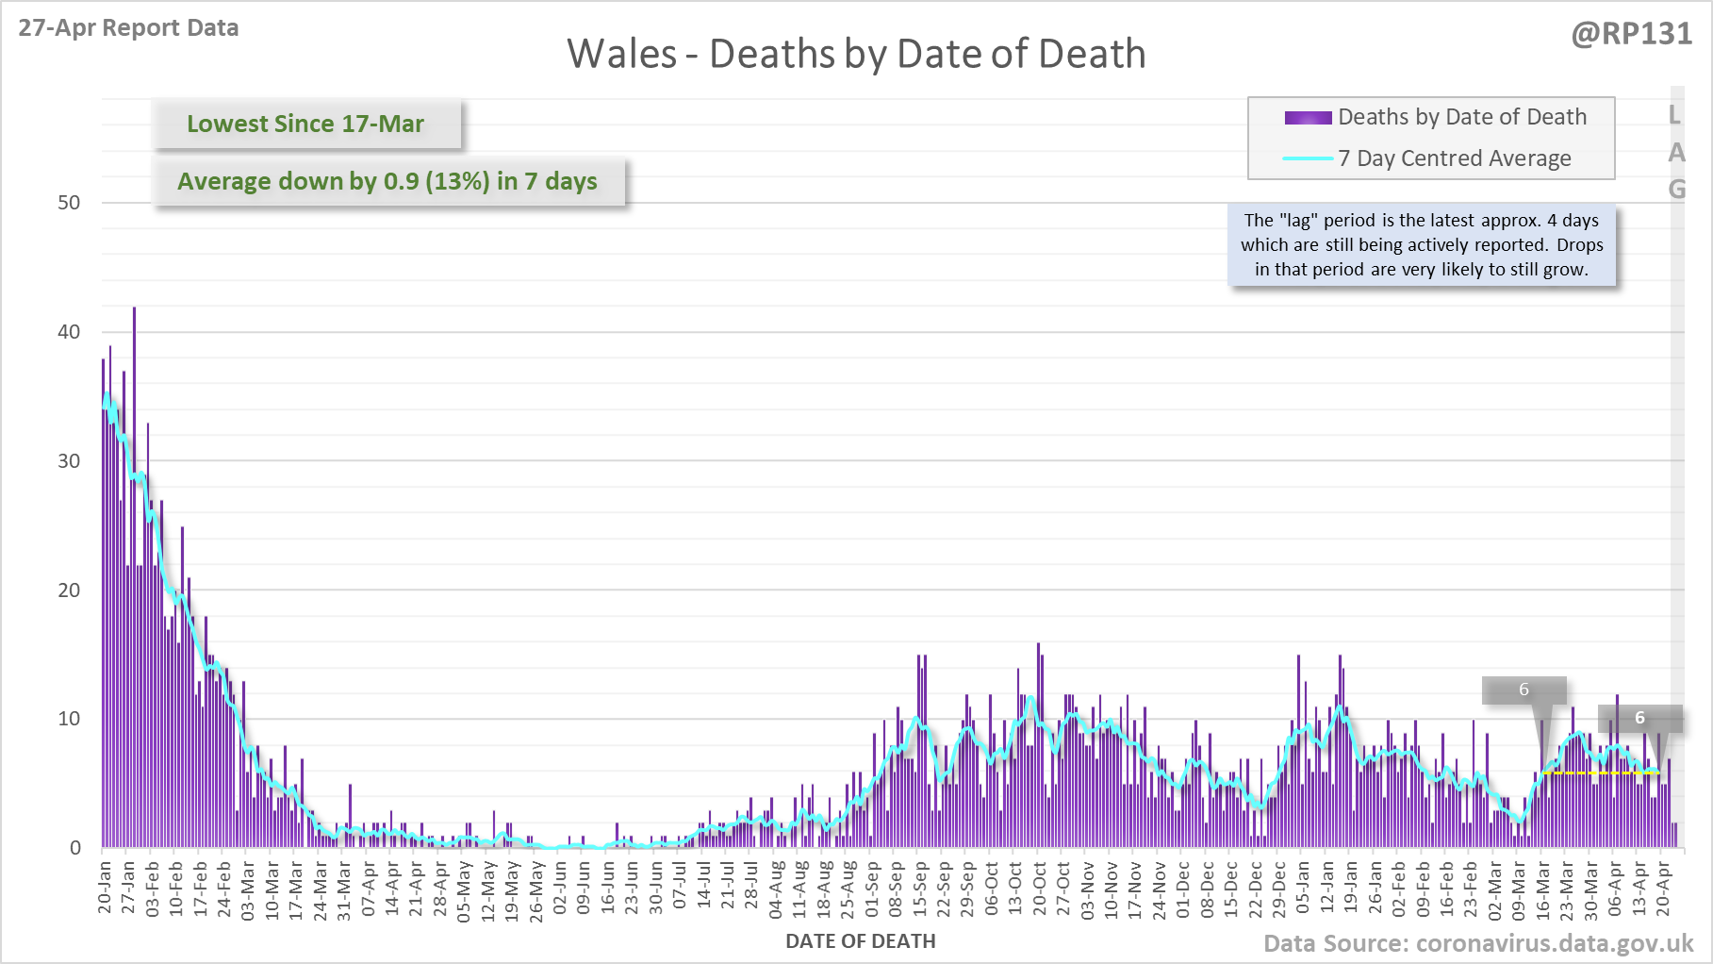Select the 'DATE OF DEATH' axis title

coord(860,941)
